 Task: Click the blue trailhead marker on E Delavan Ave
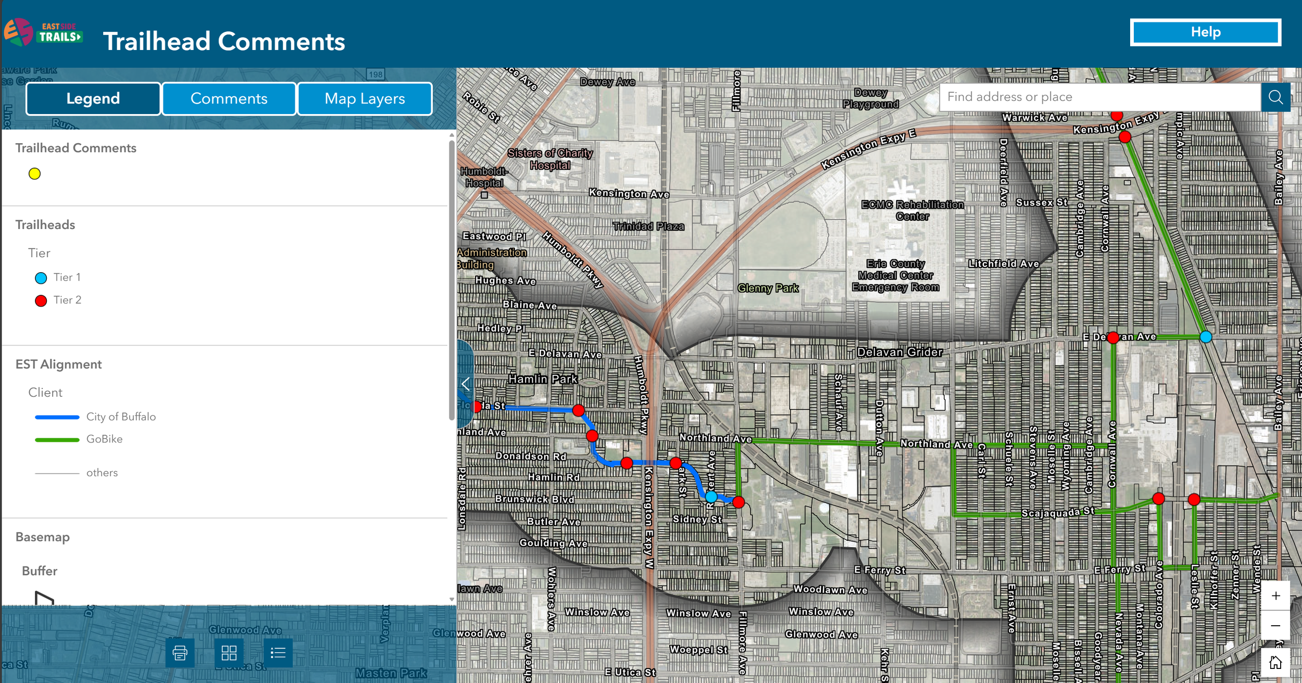[1205, 337]
